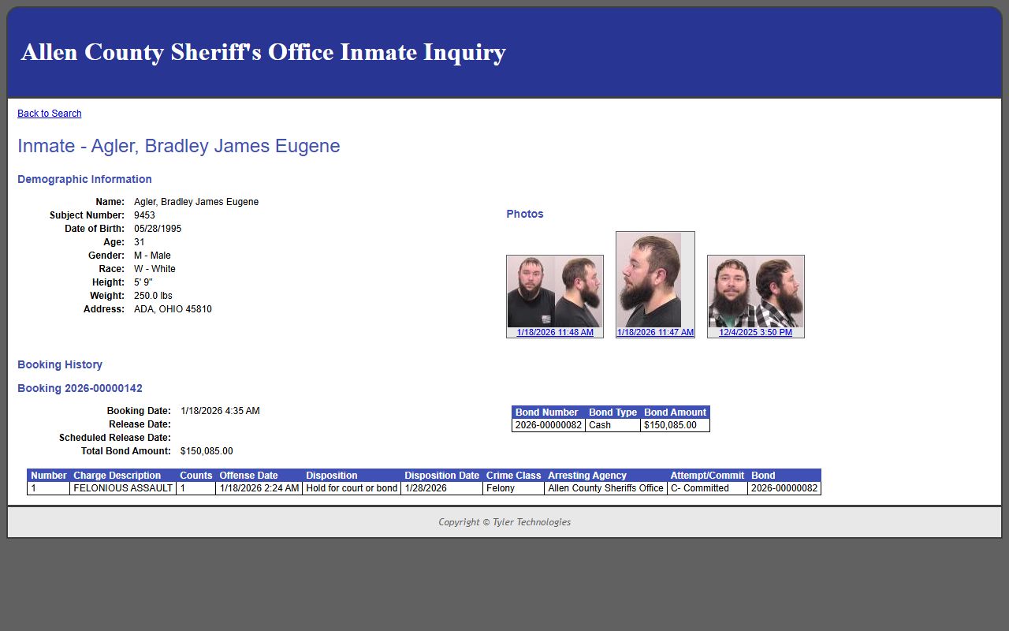The image size is (1009, 631).
Task: Select disposition date 1/28/2026
Action: [x=441, y=488]
